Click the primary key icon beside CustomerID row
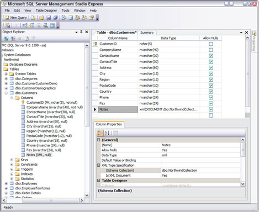 click(96, 44)
